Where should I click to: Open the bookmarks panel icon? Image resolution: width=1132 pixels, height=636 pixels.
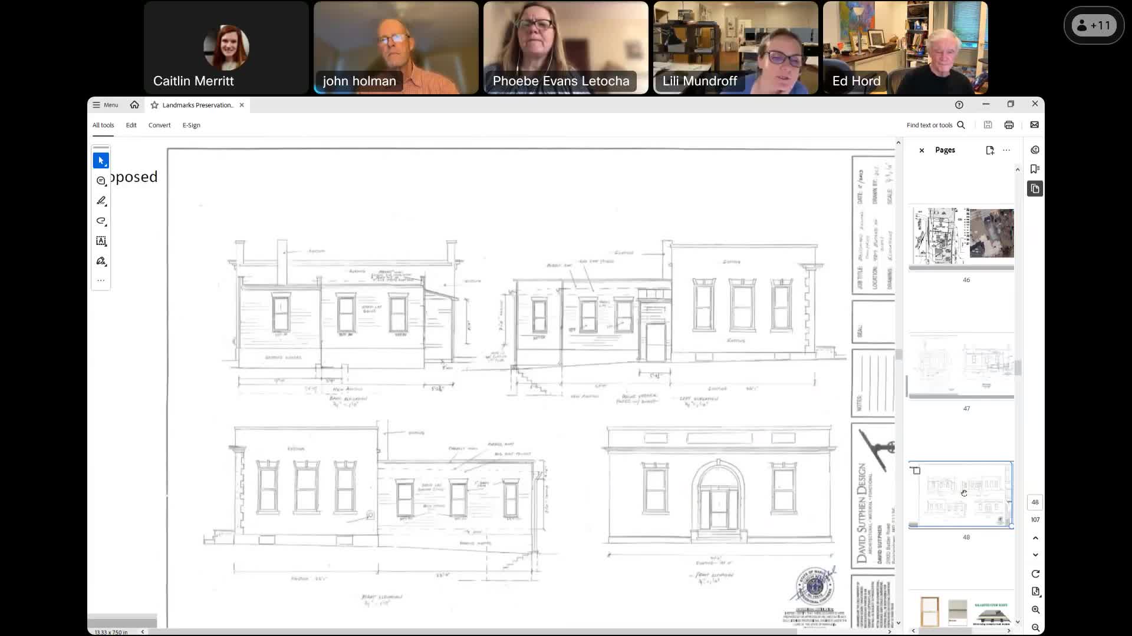(x=1035, y=169)
